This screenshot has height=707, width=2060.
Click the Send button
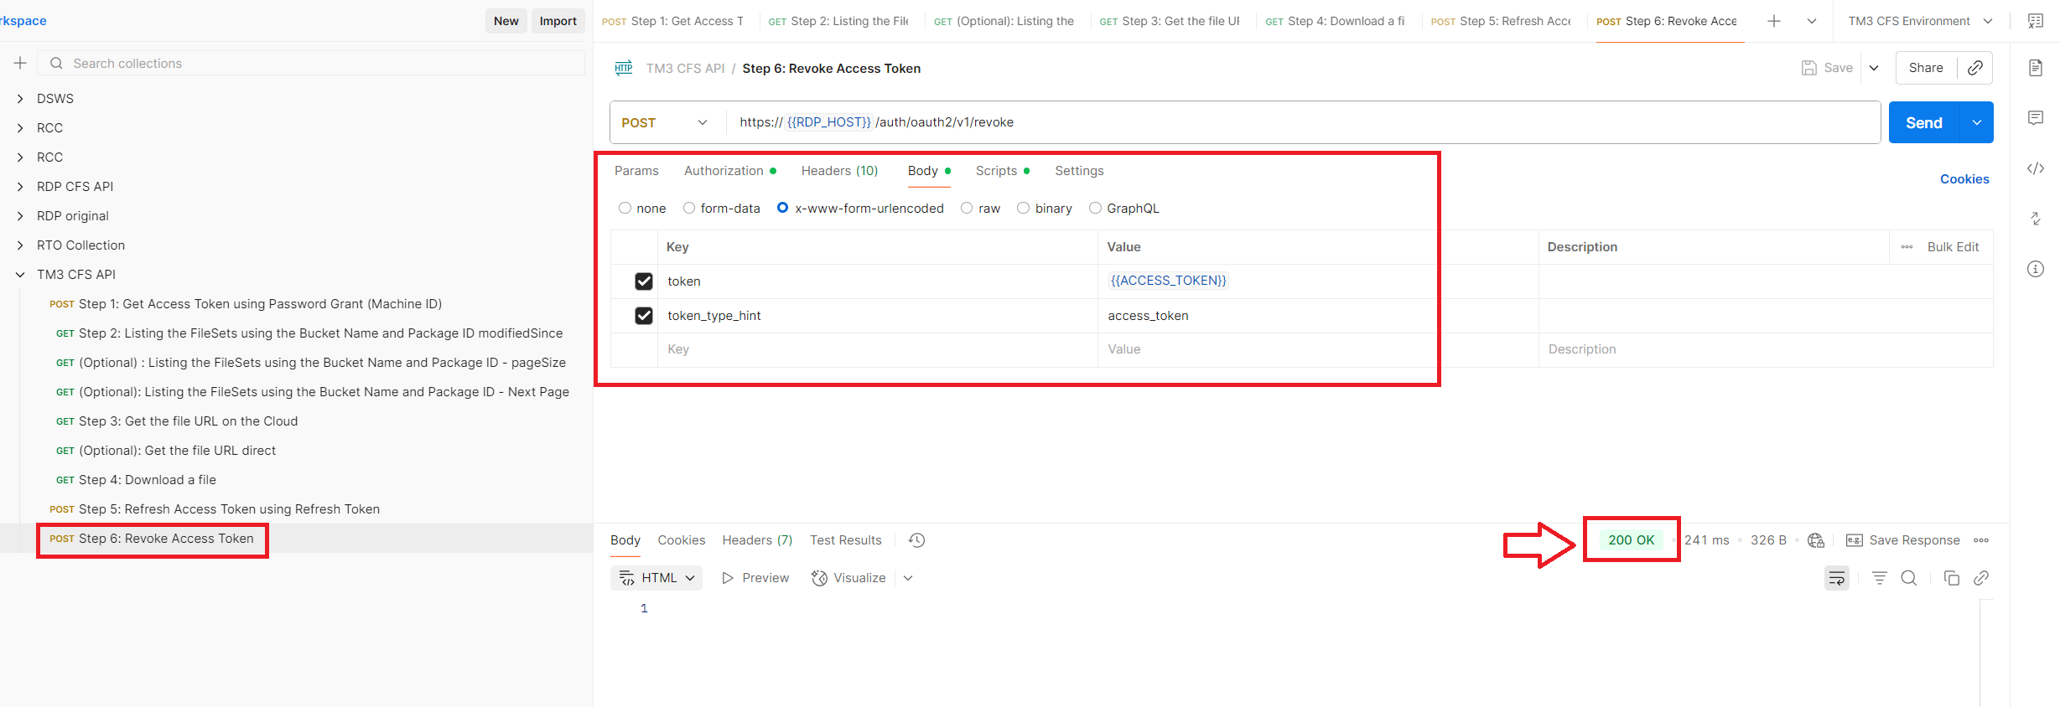tap(1923, 122)
